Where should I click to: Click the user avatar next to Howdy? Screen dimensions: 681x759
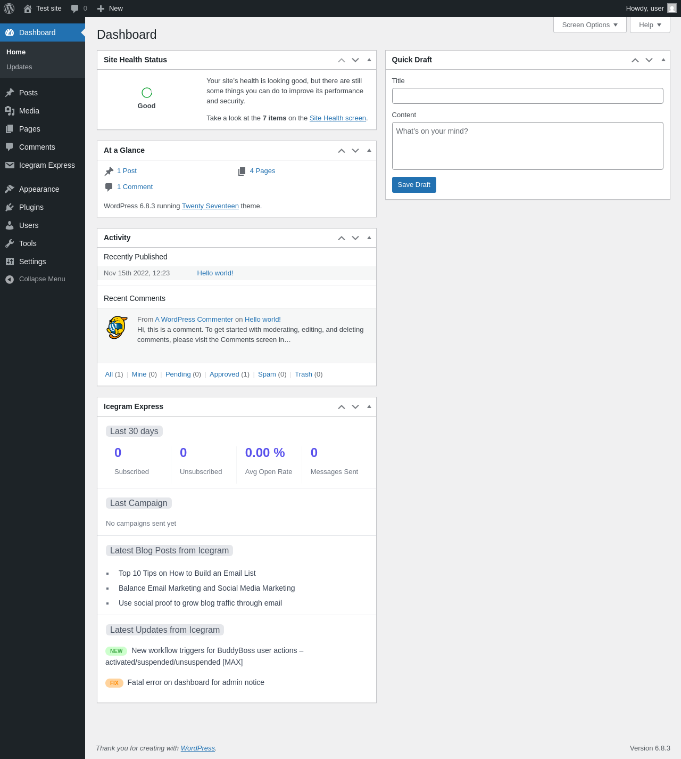click(x=672, y=9)
